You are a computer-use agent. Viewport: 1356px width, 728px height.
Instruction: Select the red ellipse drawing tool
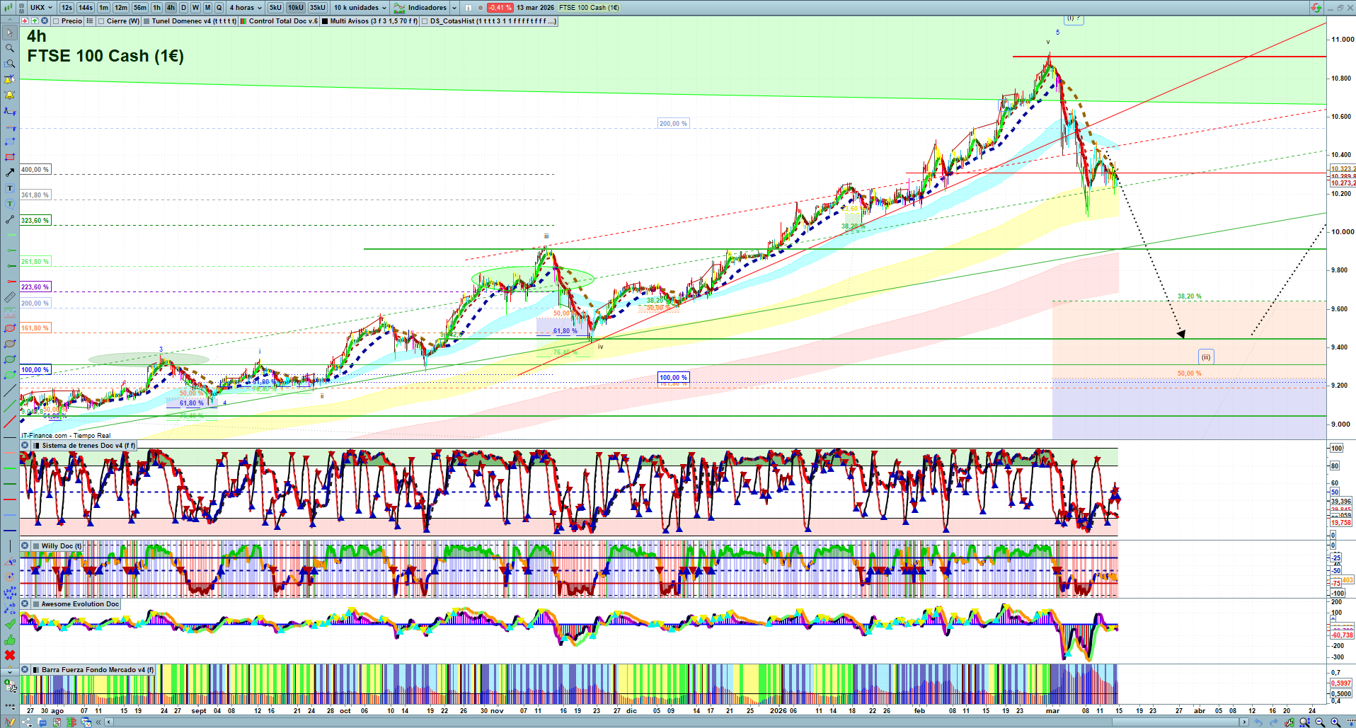click(10, 328)
